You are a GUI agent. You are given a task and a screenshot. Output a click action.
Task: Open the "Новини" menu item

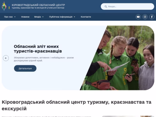coord(25,17)
